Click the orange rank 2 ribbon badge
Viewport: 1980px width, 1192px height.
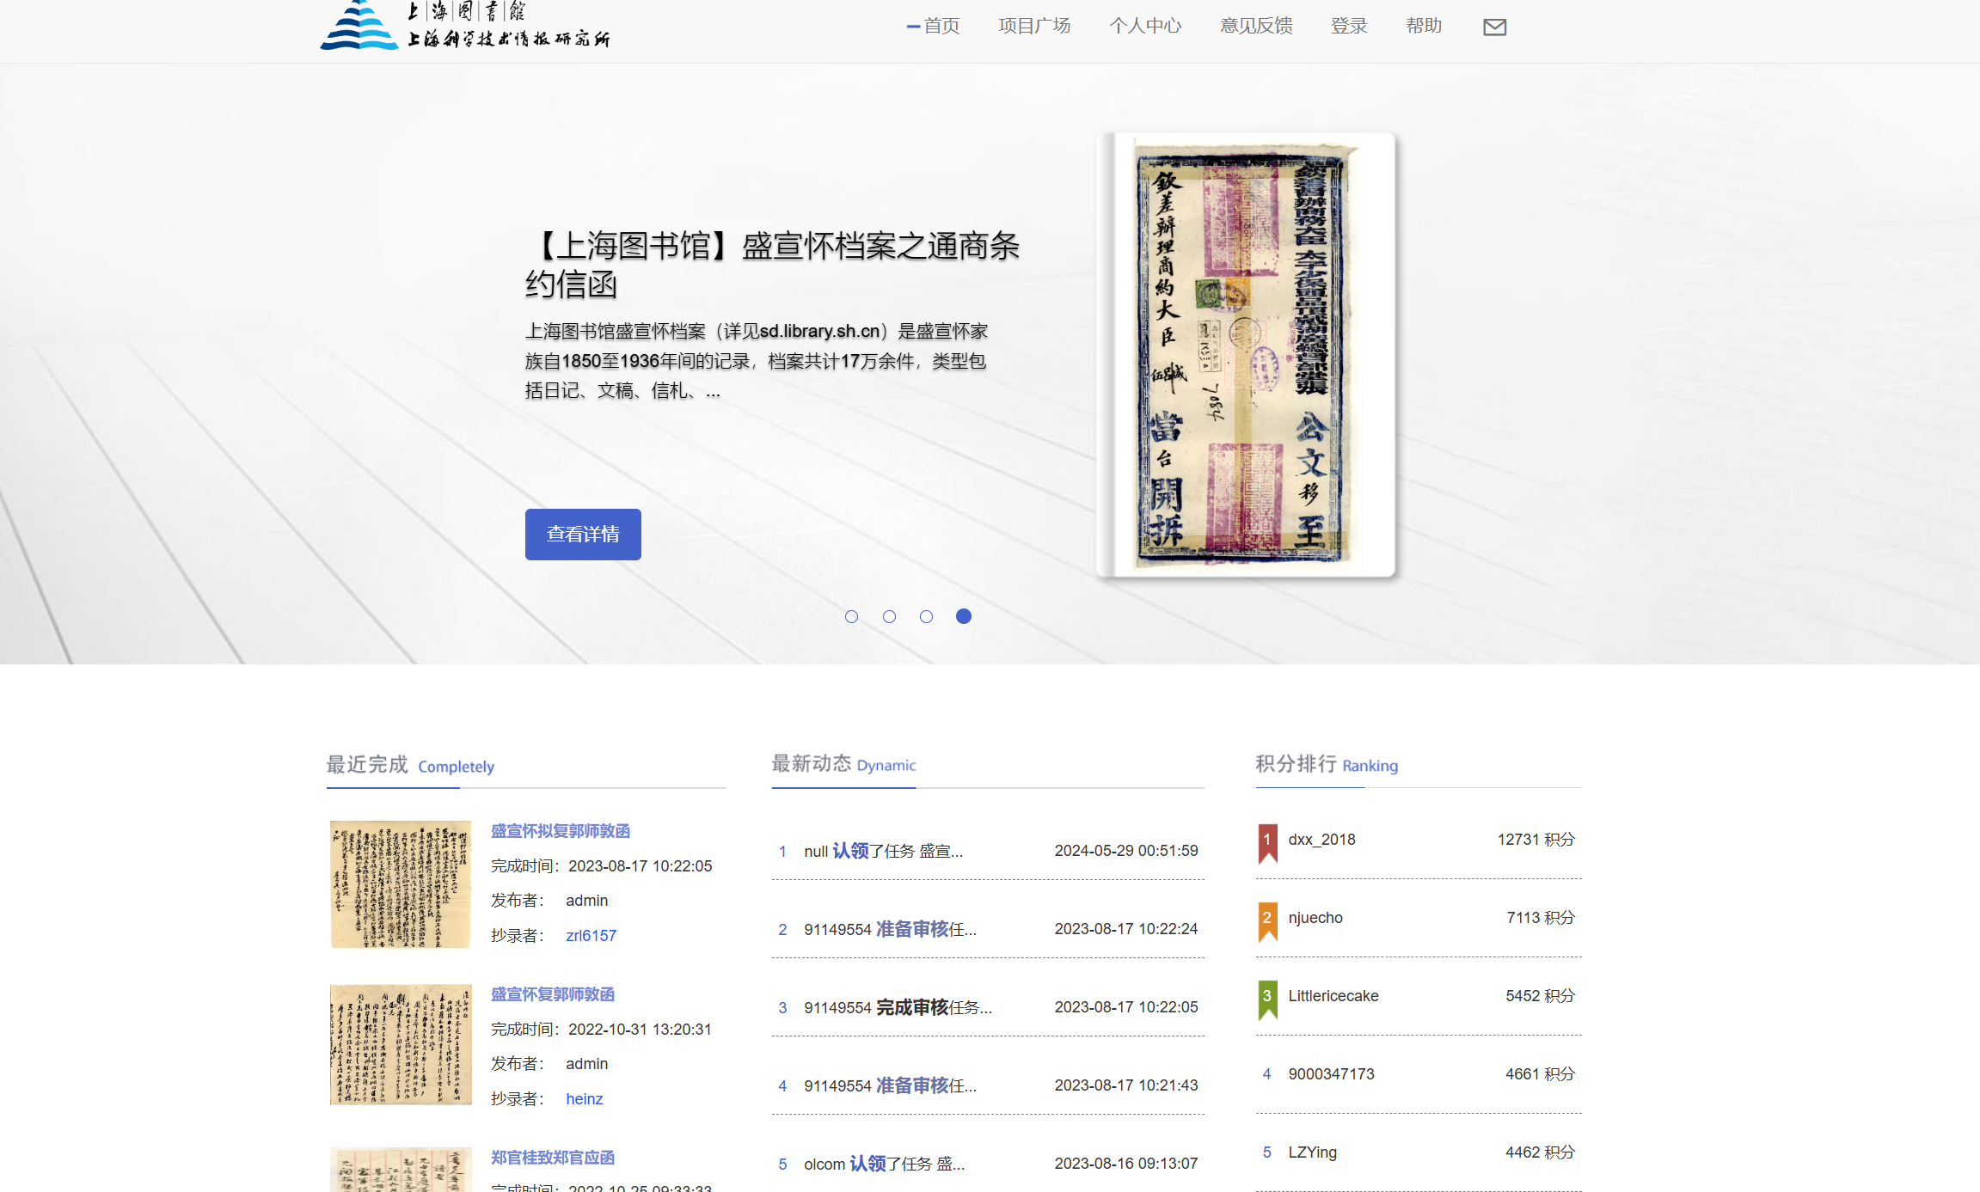[1267, 921]
